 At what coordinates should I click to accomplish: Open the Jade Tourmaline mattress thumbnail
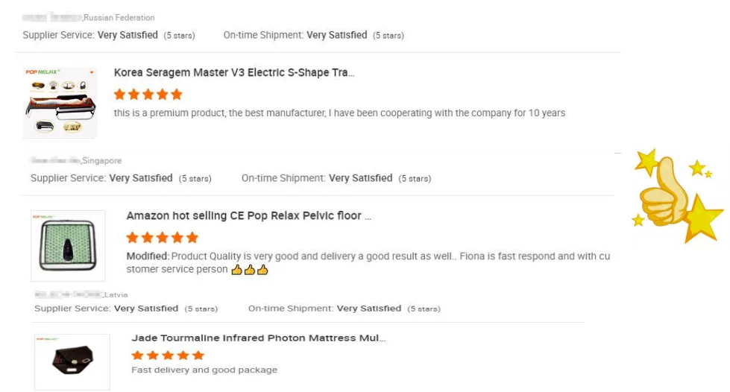[72, 361]
